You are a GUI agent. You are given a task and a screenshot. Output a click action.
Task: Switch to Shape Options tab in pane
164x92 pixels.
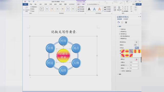click(119, 19)
